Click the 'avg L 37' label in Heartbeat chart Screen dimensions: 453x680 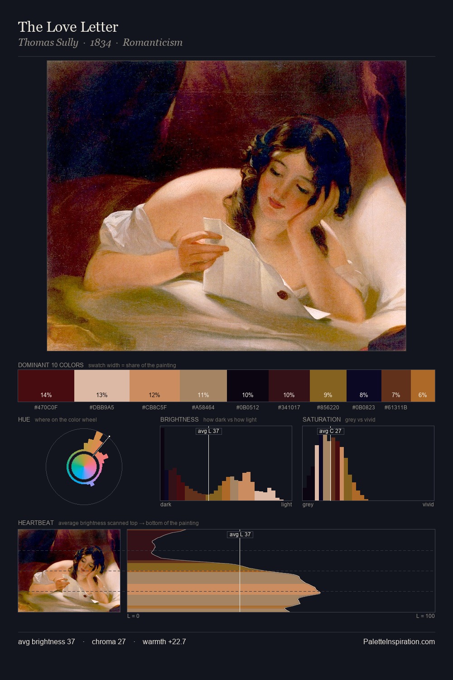[240, 534]
